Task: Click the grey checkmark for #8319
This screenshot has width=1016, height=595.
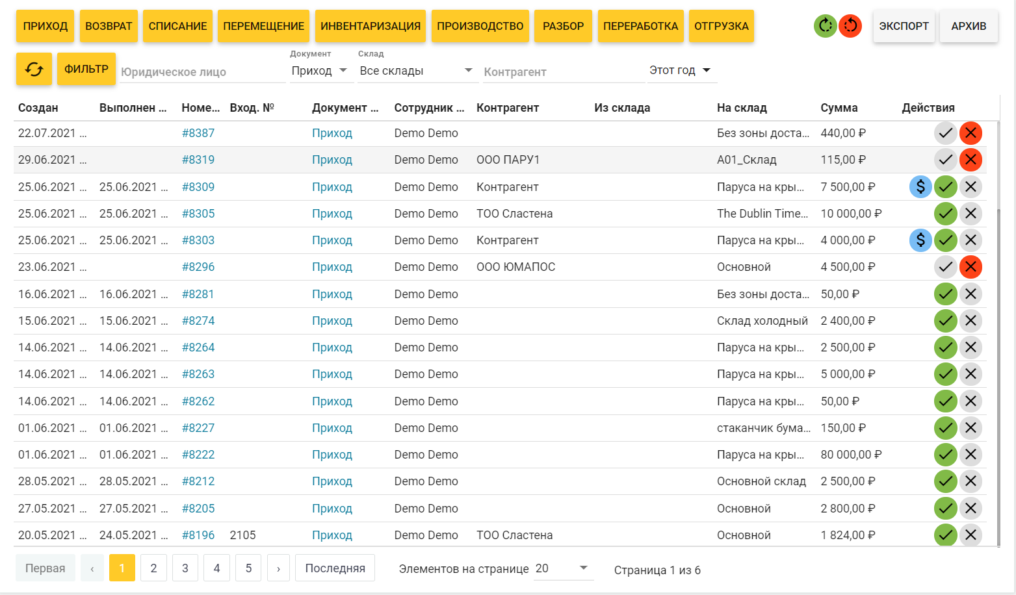Action: (x=945, y=160)
